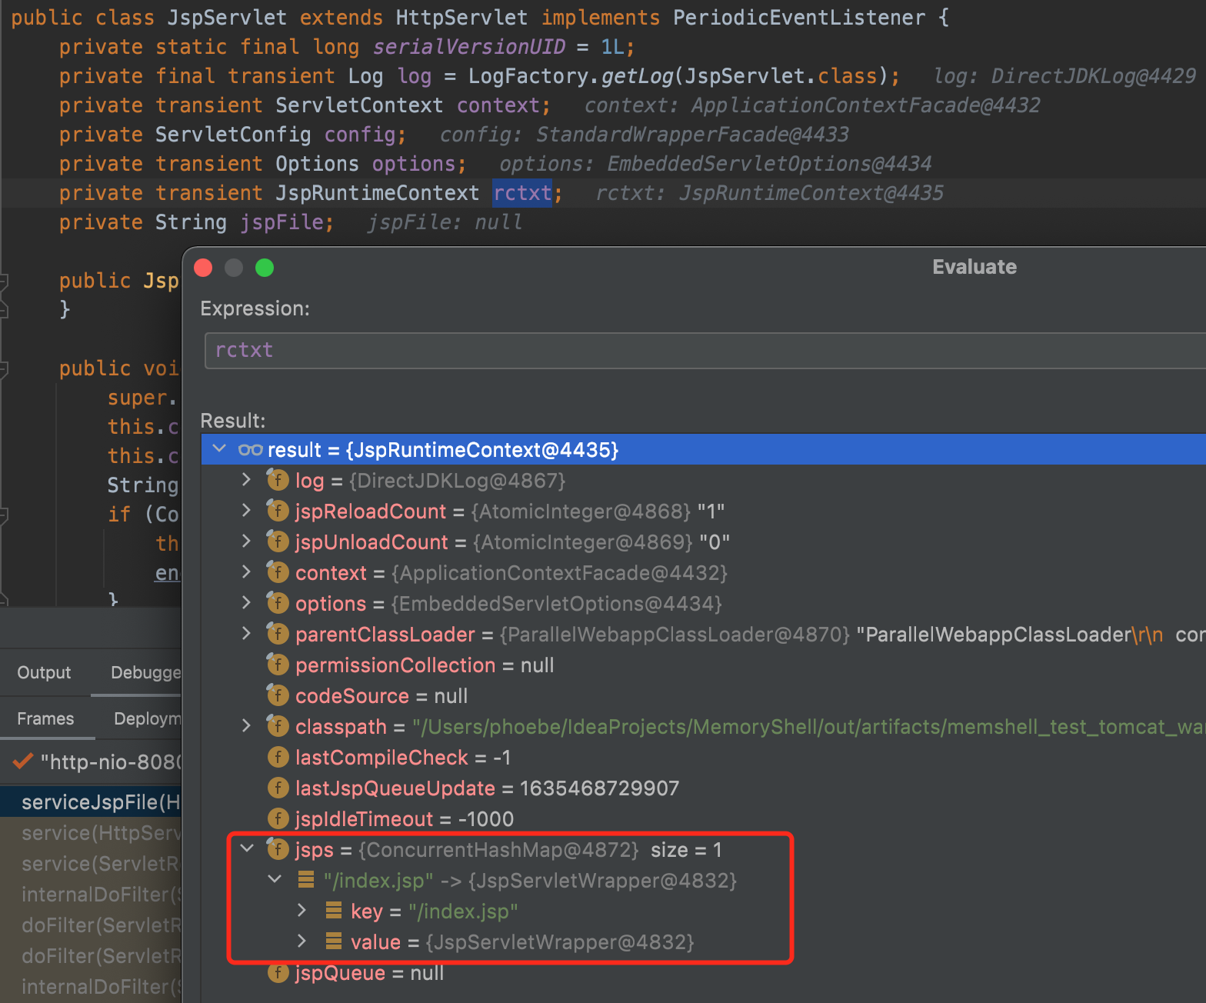1206x1003 pixels.
Task: Click the field icon beside jspIdleTimeout
Action: tap(278, 818)
